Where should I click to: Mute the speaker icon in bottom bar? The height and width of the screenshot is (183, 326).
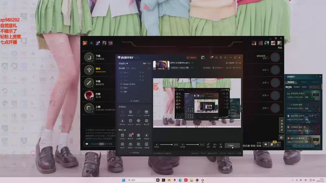tap(182, 145)
